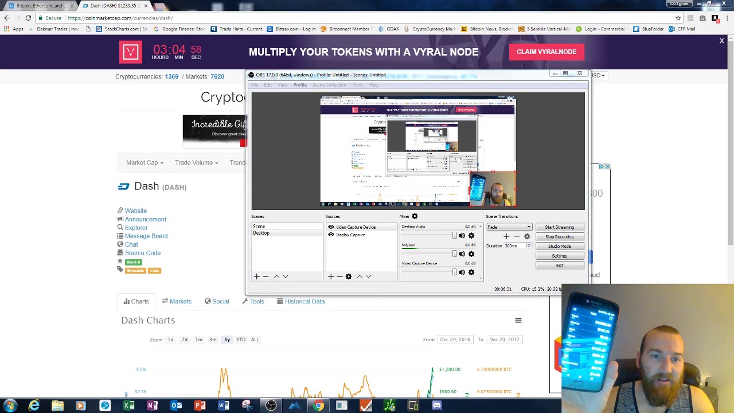Screen dimensions: 734x413
Task: Add scene transition plus icon
Action: (x=506, y=236)
